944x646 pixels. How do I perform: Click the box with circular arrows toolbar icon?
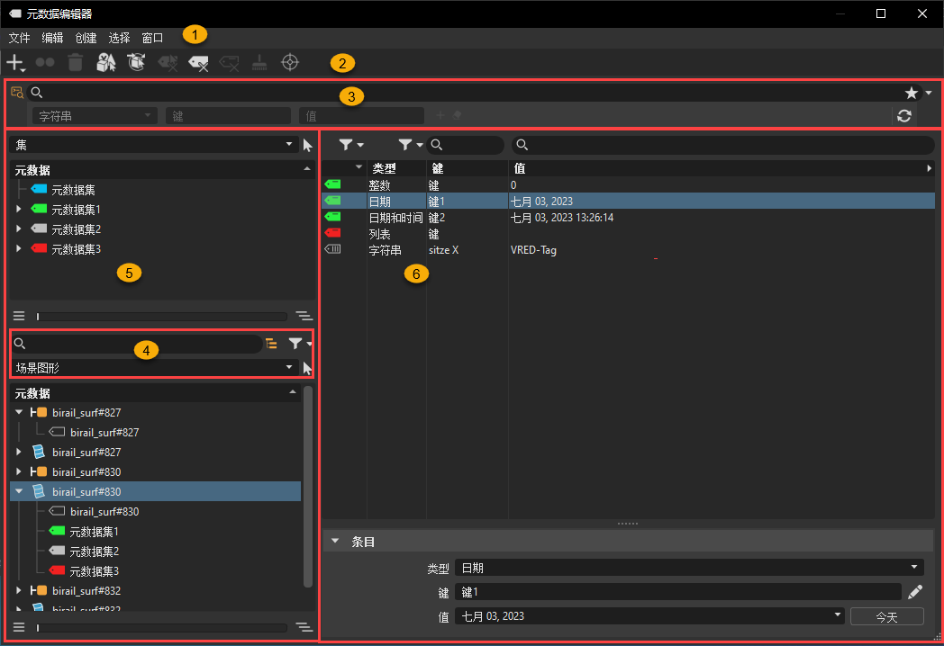(137, 62)
